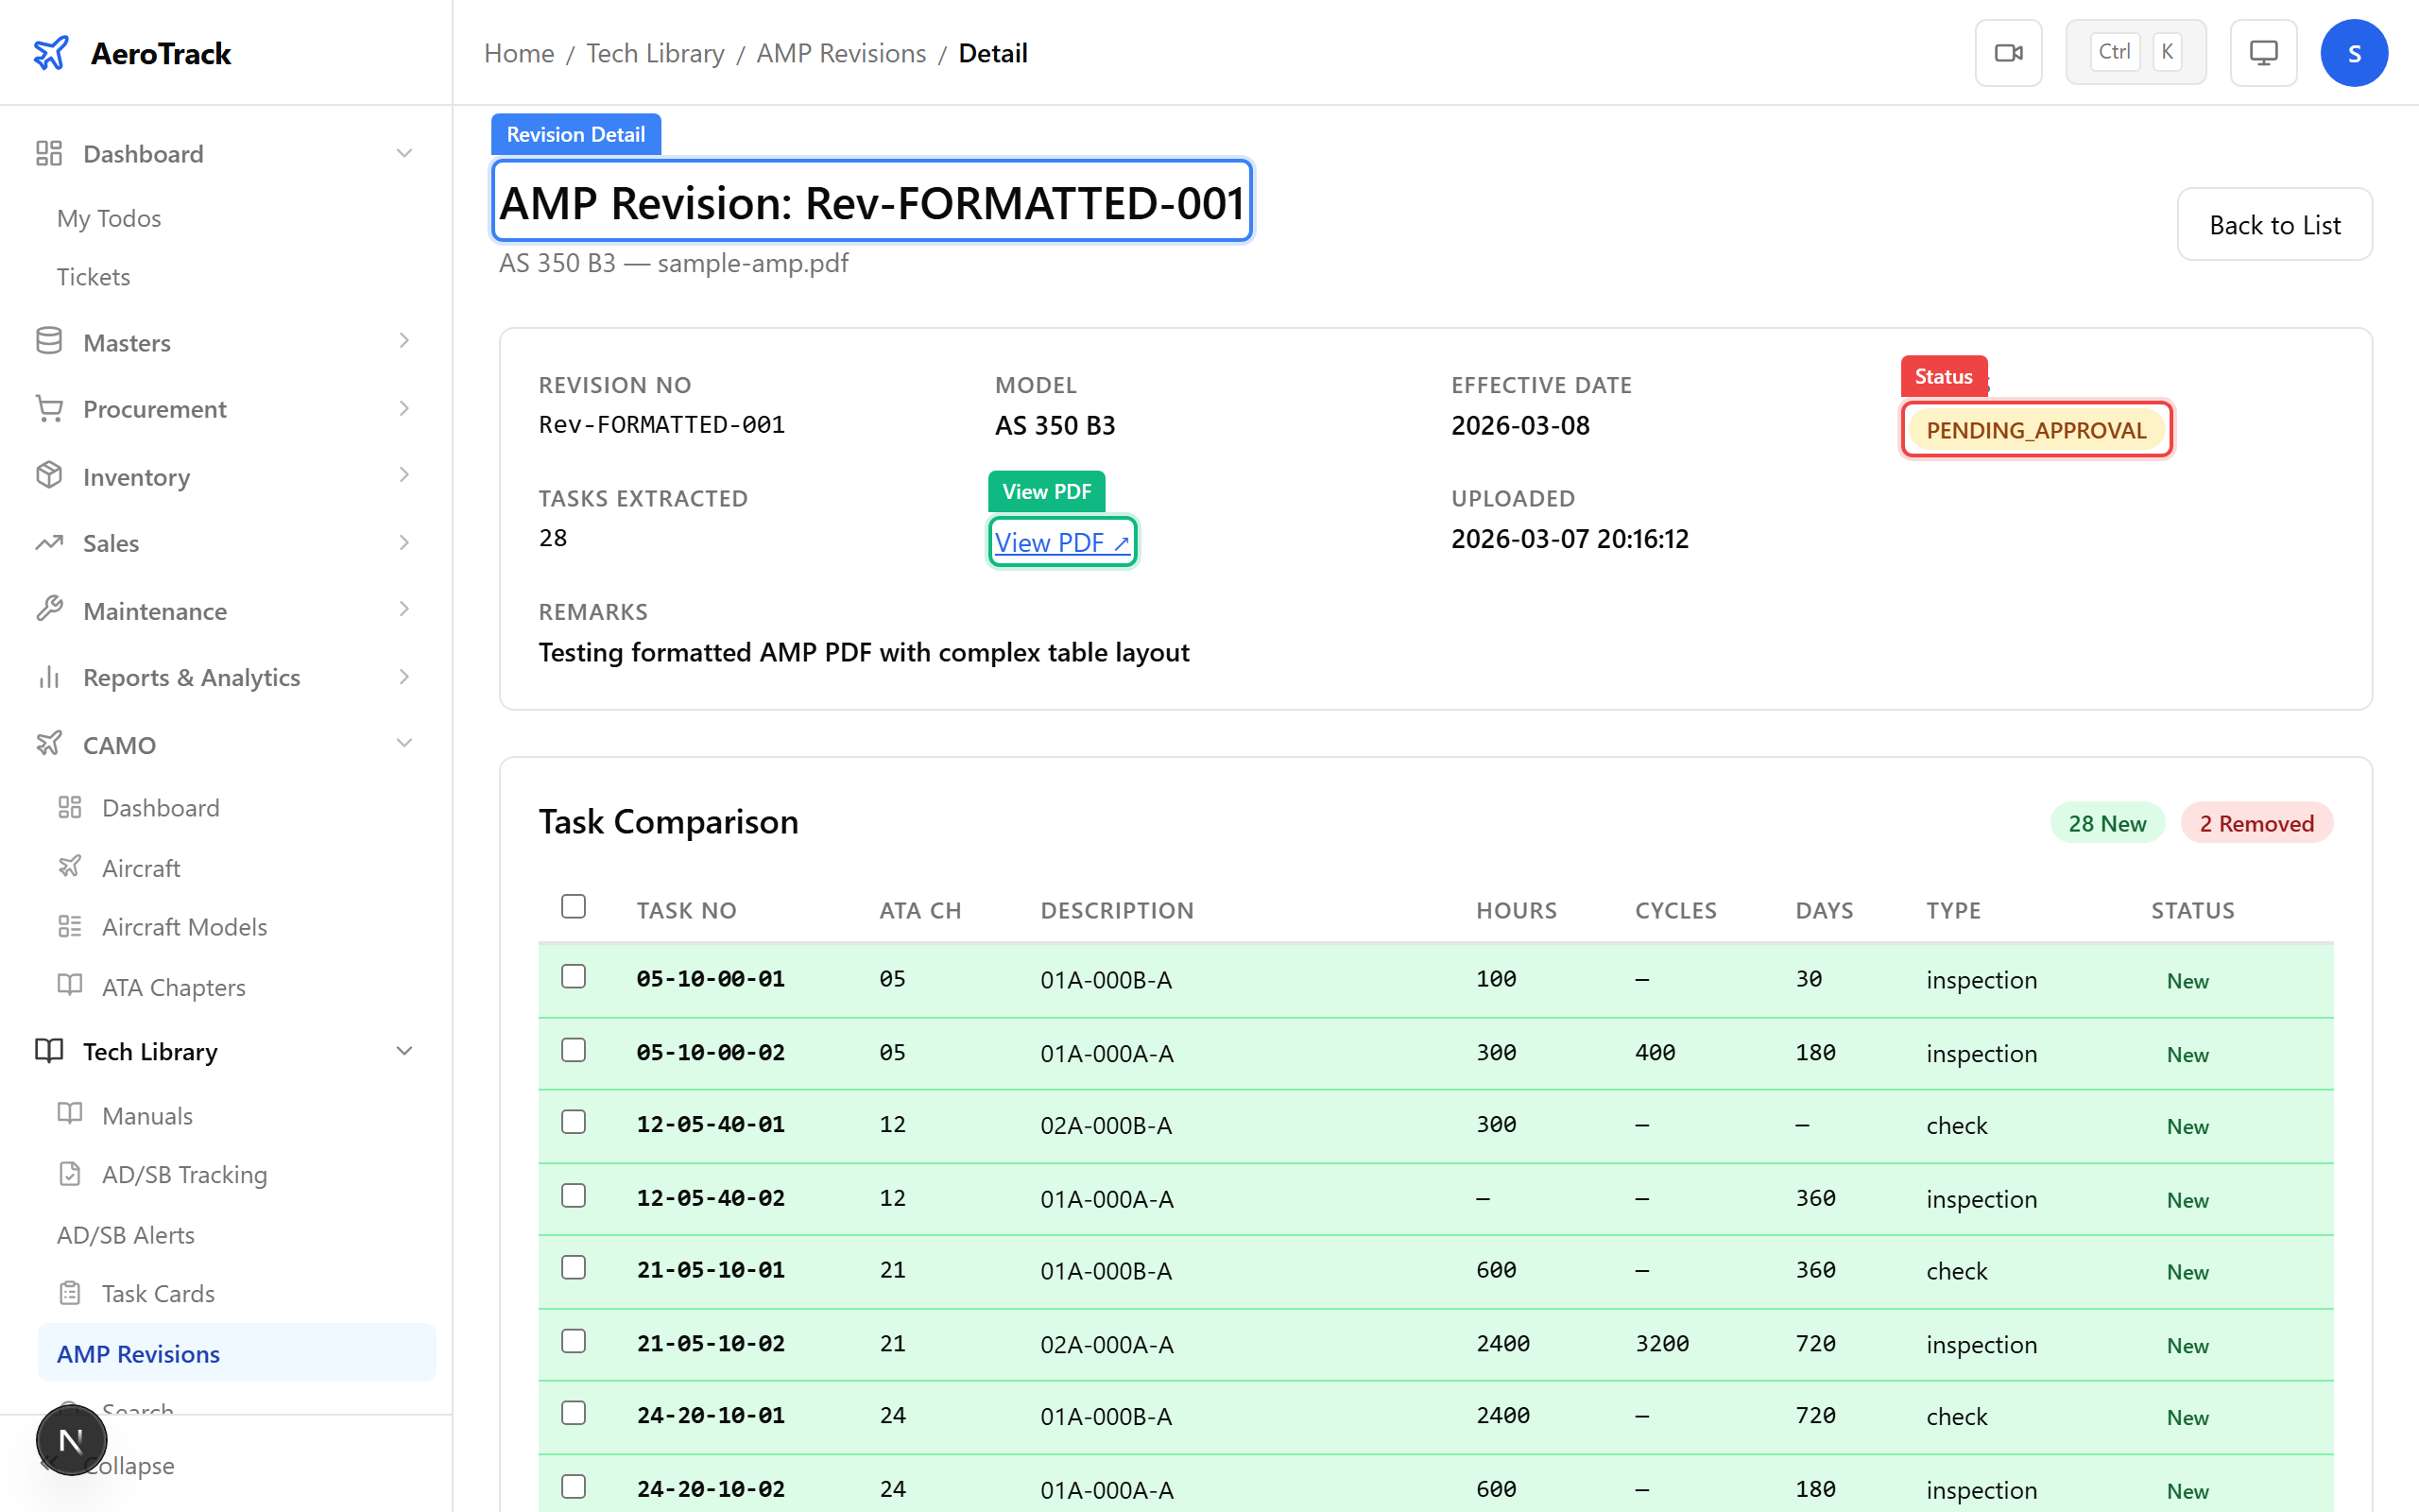Click the Reports & Analytics chart icon

click(x=49, y=677)
